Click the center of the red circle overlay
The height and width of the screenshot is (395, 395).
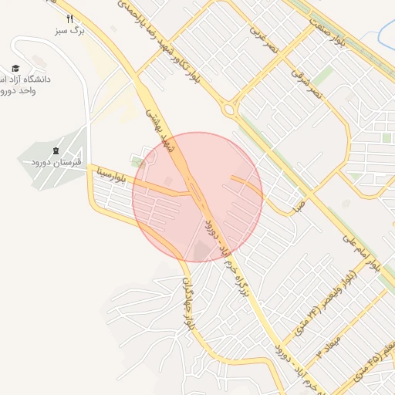coord(197,197)
